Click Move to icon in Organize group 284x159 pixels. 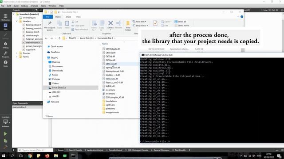[94, 26]
